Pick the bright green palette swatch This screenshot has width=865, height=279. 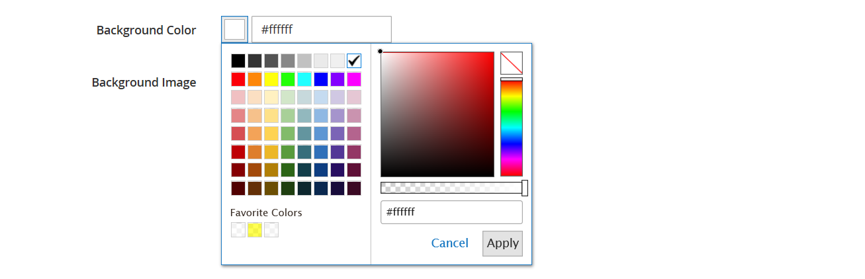pyautogui.click(x=288, y=79)
